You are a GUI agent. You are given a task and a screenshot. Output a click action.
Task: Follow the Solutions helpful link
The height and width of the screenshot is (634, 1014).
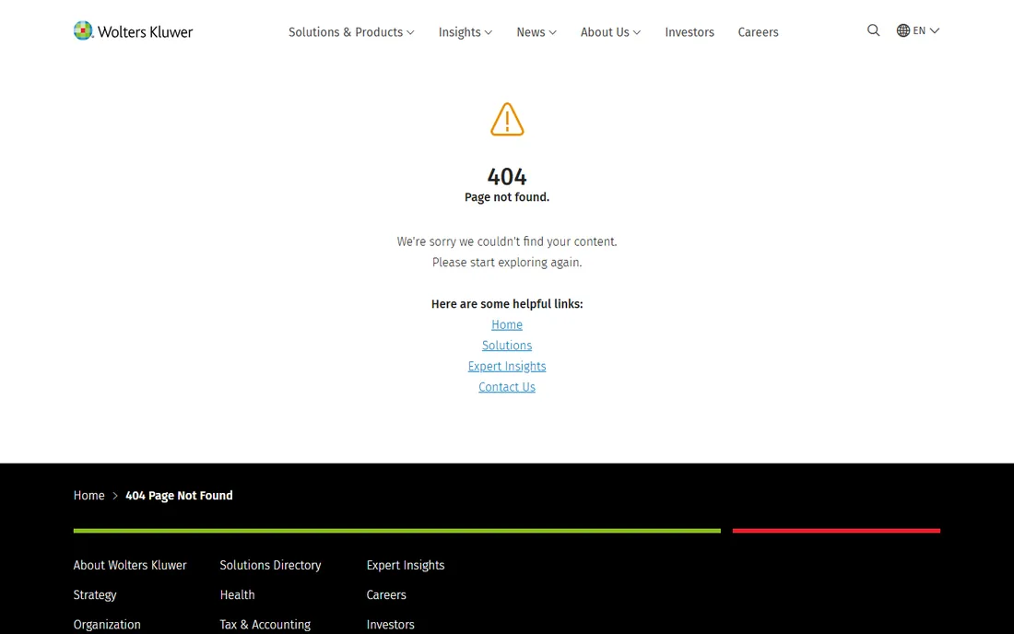507,346
